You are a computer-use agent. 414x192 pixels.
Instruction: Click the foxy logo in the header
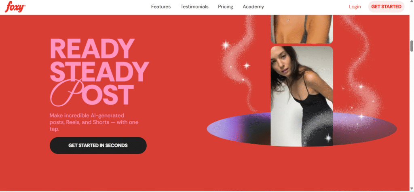point(15,6)
